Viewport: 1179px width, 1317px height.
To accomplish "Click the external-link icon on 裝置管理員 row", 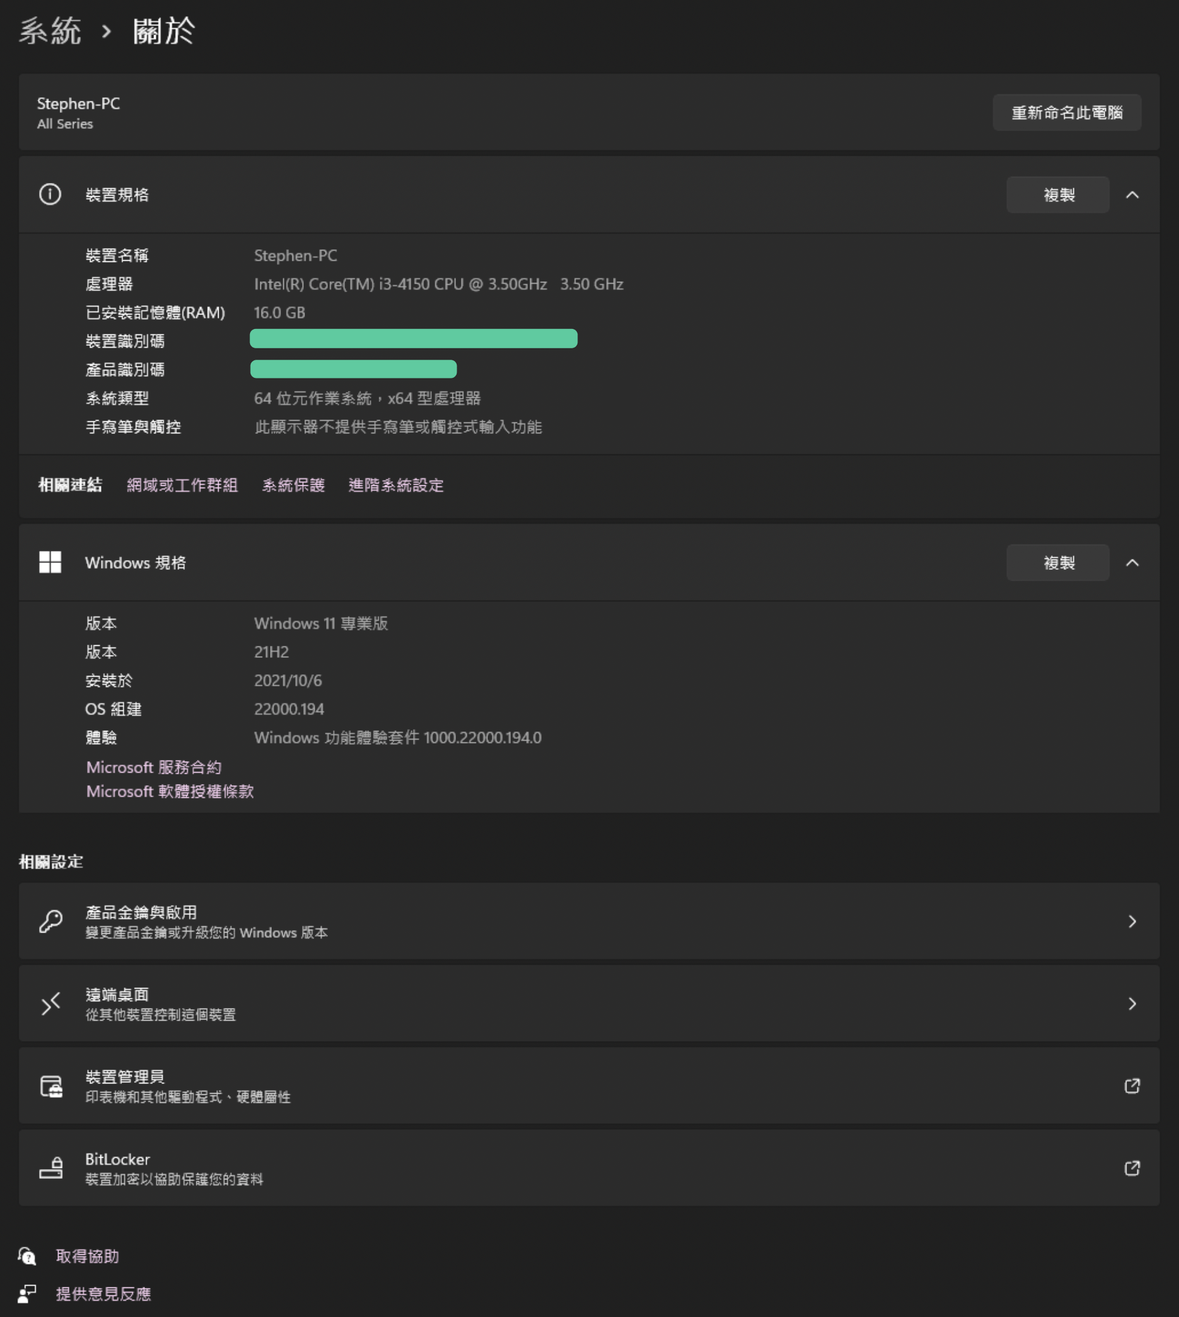I will pos(1132,1085).
